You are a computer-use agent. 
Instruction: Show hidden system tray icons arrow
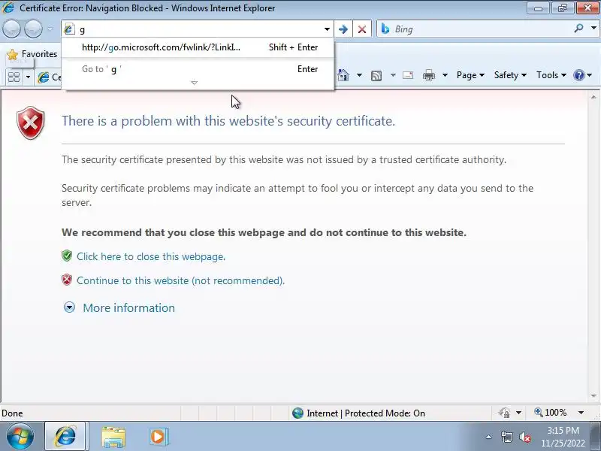[x=489, y=437]
